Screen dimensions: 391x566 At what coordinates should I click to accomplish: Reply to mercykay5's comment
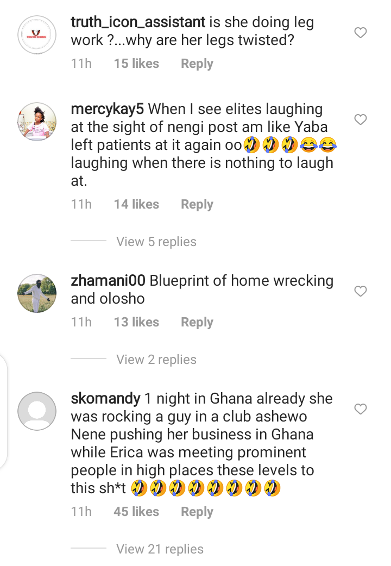(x=197, y=204)
